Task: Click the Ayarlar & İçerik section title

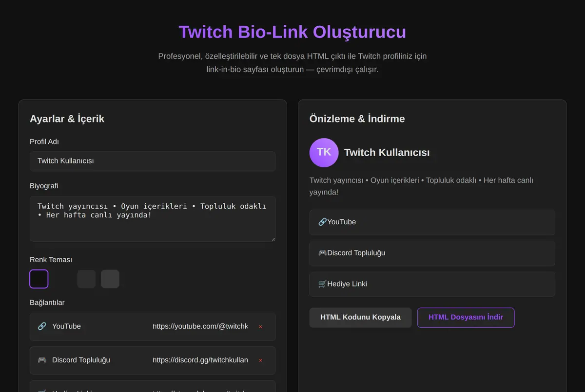Action: tap(67, 119)
